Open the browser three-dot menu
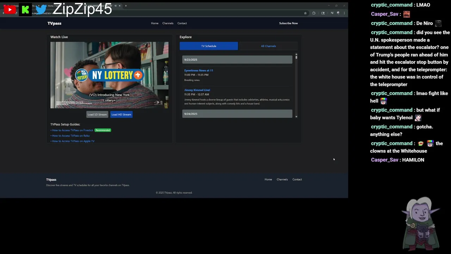The height and width of the screenshot is (254, 451). click(344, 13)
